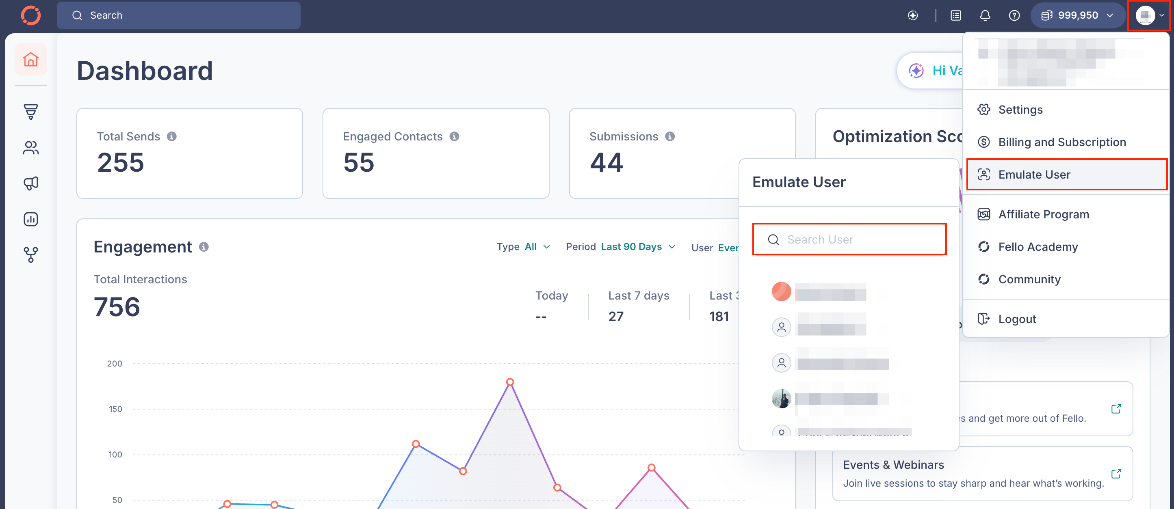Open the Home dashboard sidebar icon
Screen dimensions: 1174x509
30,59
